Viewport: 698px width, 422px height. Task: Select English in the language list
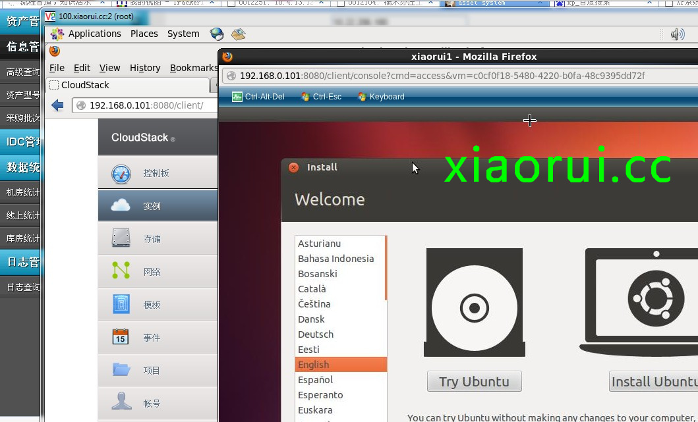point(341,364)
